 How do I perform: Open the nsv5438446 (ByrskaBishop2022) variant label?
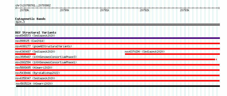pos(37,73)
